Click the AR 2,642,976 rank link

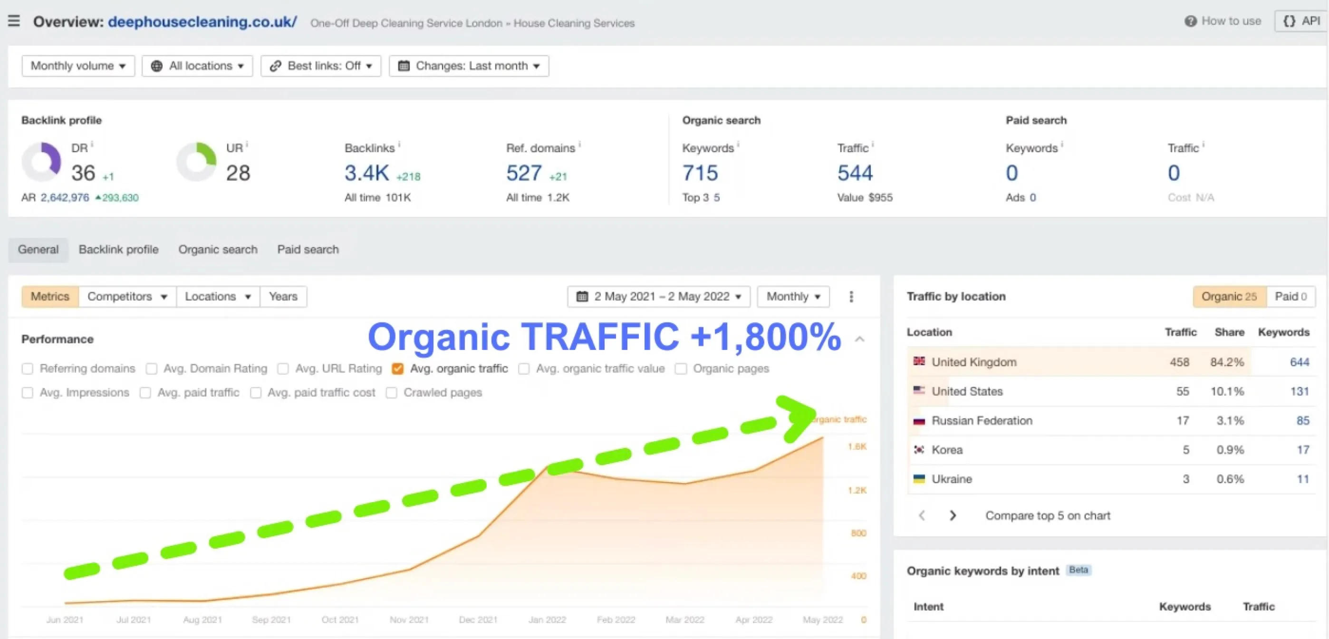(65, 198)
